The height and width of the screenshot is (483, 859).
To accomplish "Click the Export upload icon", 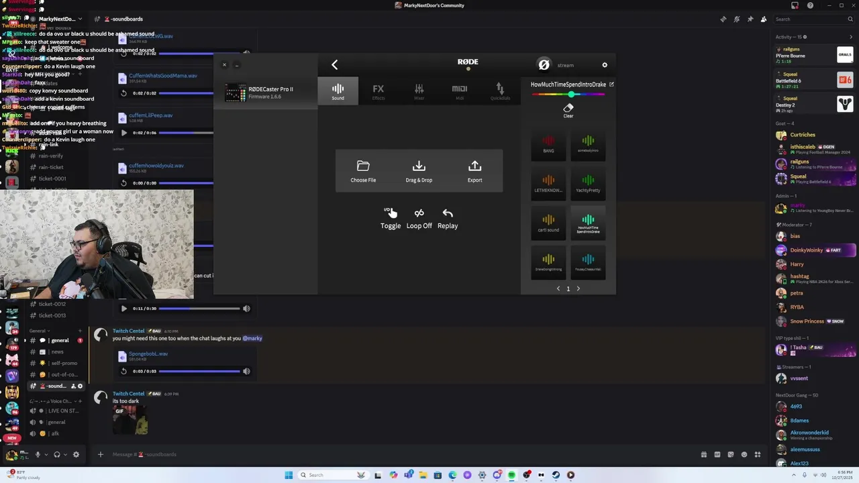I will 474,166.
